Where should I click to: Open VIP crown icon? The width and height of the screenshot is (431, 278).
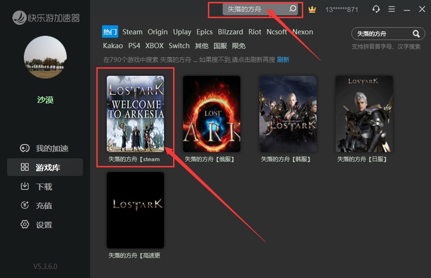(x=312, y=10)
